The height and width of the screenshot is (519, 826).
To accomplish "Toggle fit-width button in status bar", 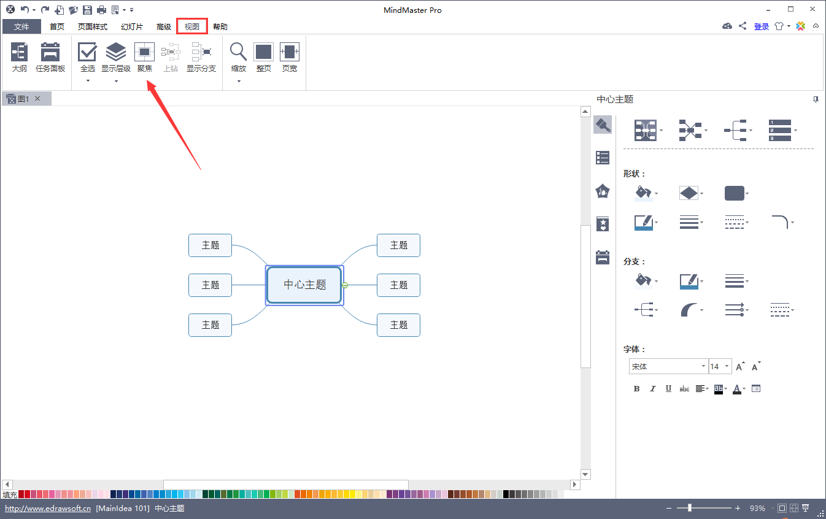I will click(793, 508).
